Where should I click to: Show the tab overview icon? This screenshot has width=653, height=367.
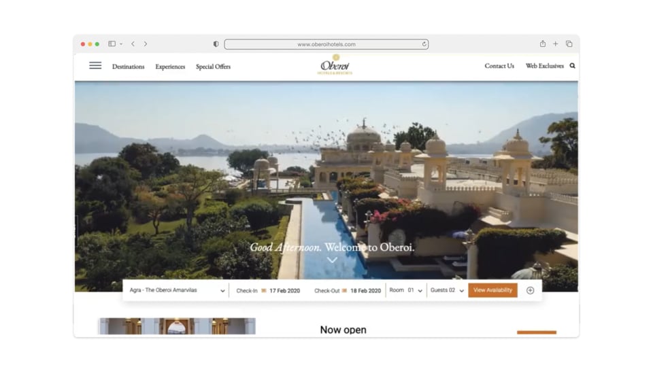point(569,43)
